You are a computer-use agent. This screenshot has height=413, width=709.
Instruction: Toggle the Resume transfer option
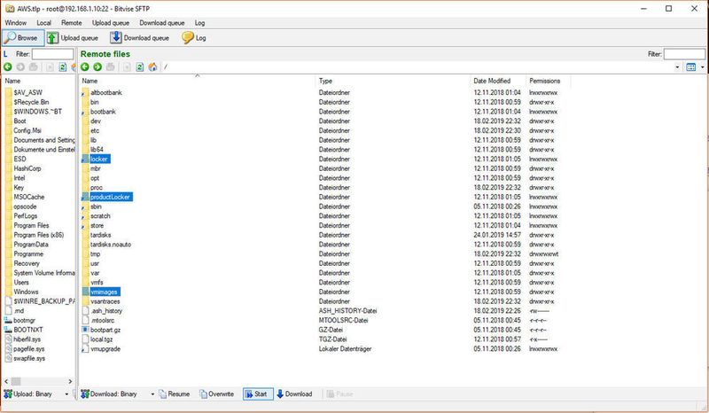pos(174,394)
